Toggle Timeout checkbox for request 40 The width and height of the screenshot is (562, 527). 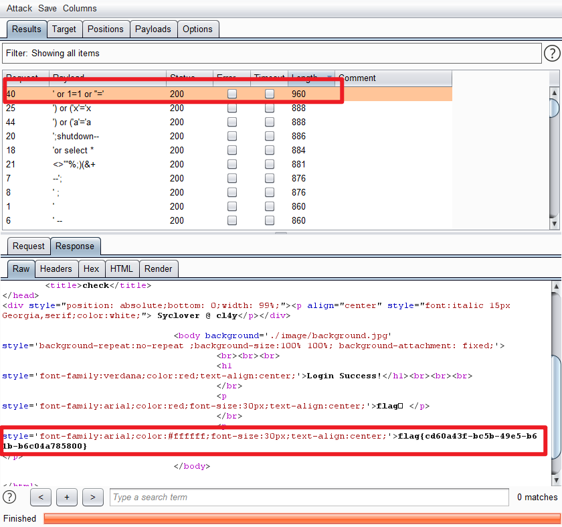pyautogui.click(x=270, y=94)
